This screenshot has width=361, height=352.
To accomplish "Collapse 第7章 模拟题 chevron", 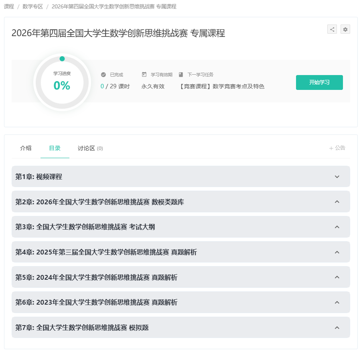I will 337,328.
